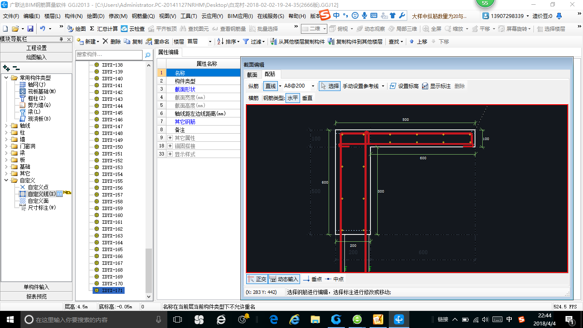Screen dimensions: 583x328
Task: Click the 报表预览 navigation button
Action: tap(36, 296)
